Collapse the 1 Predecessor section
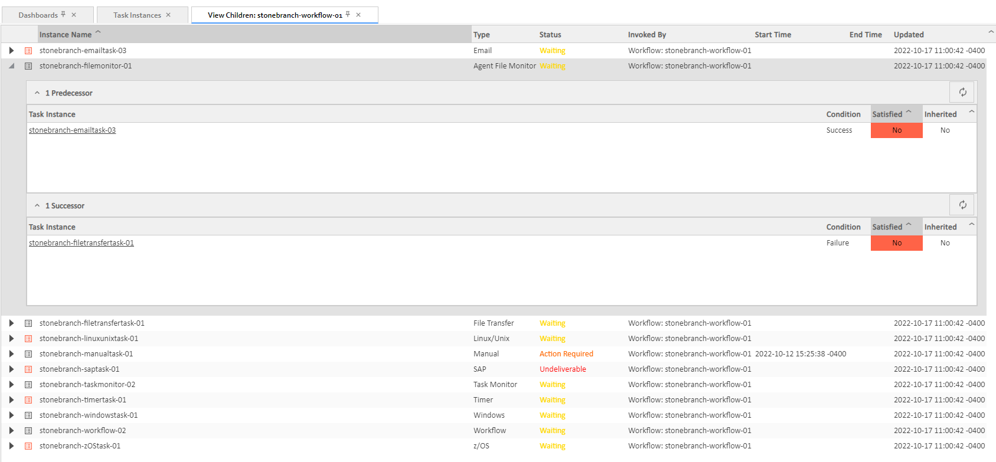The height and width of the screenshot is (462, 996). point(37,93)
